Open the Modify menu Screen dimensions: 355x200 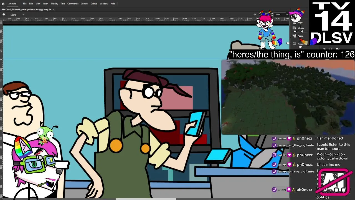pos(54,4)
